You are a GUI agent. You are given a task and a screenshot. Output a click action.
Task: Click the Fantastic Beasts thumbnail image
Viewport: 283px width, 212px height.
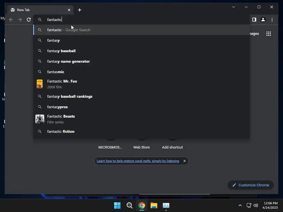click(x=40, y=119)
